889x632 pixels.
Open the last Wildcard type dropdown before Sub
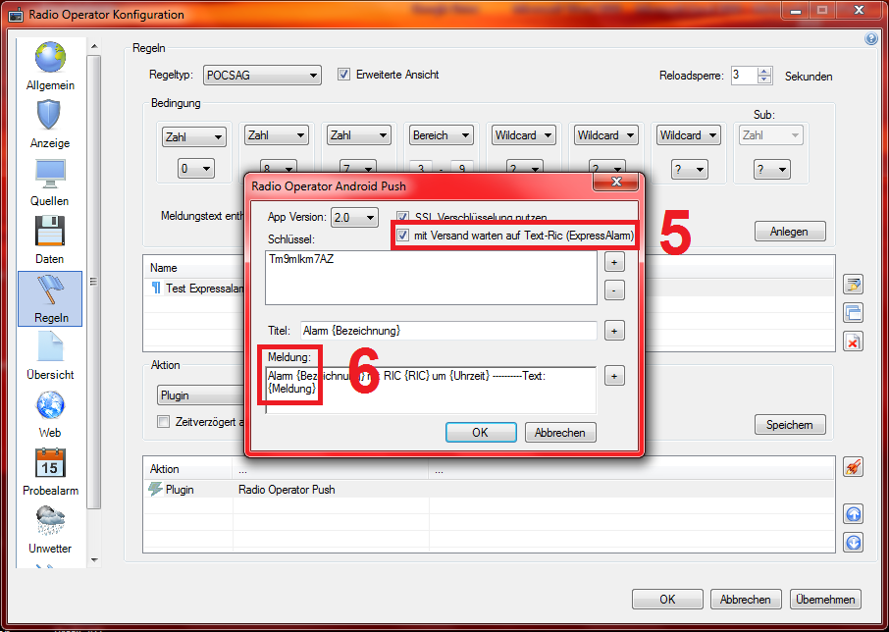click(x=689, y=135)
